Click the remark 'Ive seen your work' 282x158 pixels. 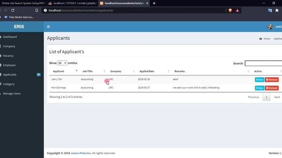(x=196, y=88)
